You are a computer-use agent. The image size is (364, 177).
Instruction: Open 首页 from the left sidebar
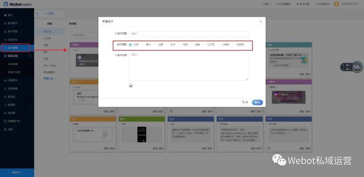point(10,15)
